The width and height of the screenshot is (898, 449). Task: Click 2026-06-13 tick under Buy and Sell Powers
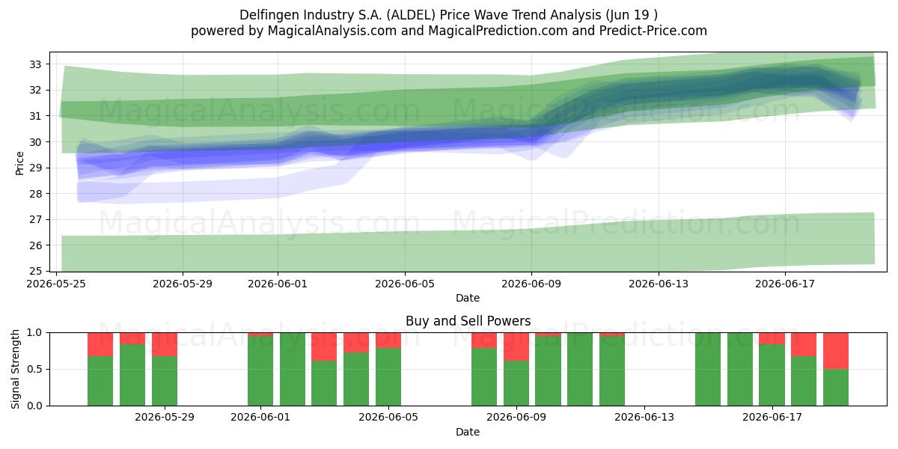click(644, 418)
